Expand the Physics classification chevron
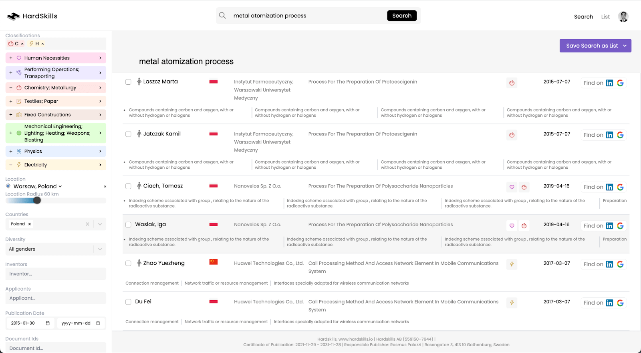 point(100,152)
